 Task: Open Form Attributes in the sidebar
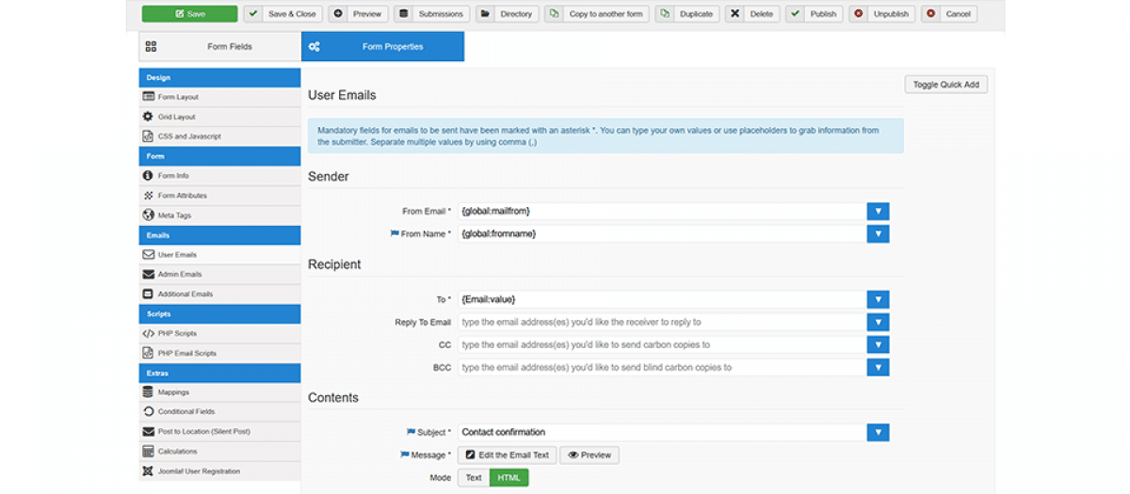[x=219, y=196]
